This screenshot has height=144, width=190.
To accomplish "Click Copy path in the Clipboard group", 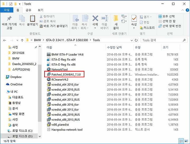I will pos(47,21).
